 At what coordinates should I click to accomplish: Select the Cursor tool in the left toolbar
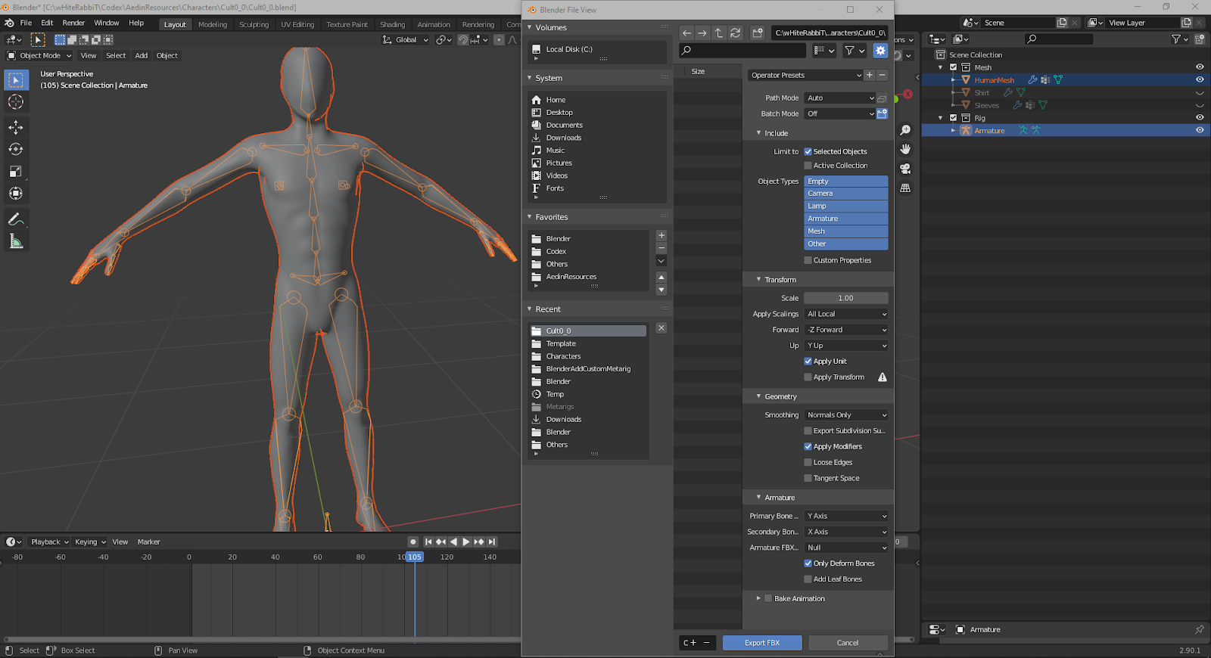(16, 102)
